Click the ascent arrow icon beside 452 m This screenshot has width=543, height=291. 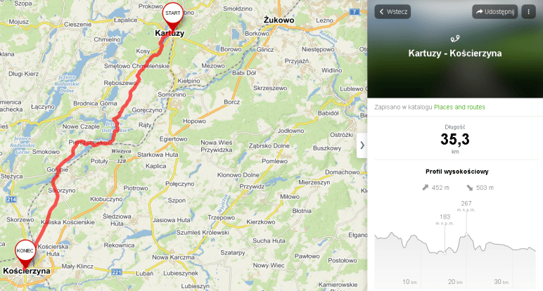(426, 188)
